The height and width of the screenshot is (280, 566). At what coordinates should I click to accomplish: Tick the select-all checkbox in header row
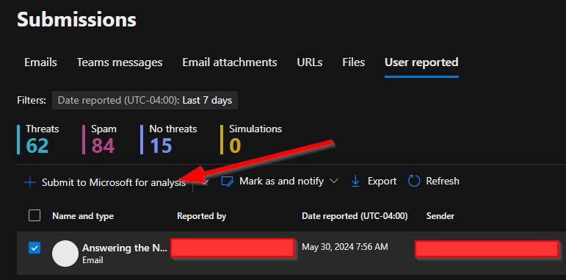(35, 215)
